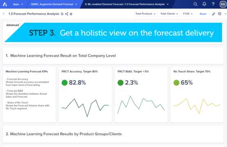The height and width of the screenshot is (147, 227).
Task: Open the Apps menu
Action: [x=18, y=4]
